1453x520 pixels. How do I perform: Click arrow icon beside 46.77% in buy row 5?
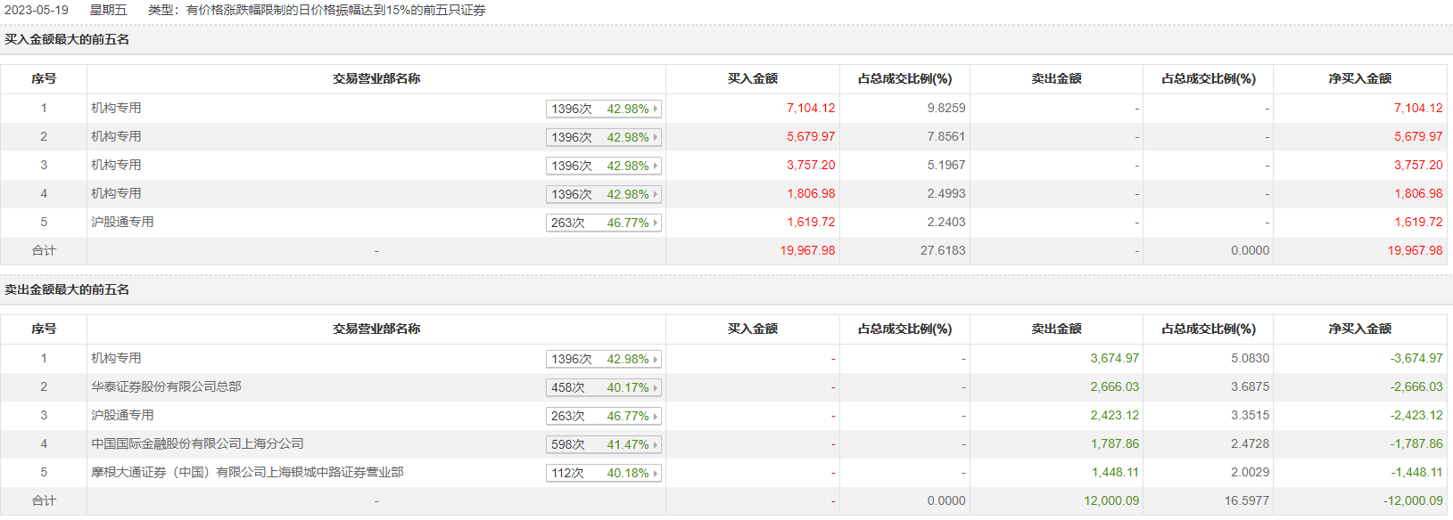(656, 223)
